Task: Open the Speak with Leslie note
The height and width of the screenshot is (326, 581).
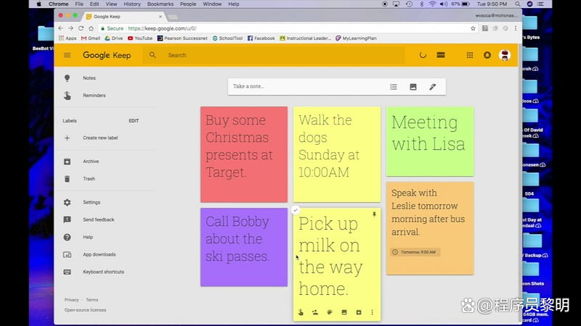Action: coord(430,228)
